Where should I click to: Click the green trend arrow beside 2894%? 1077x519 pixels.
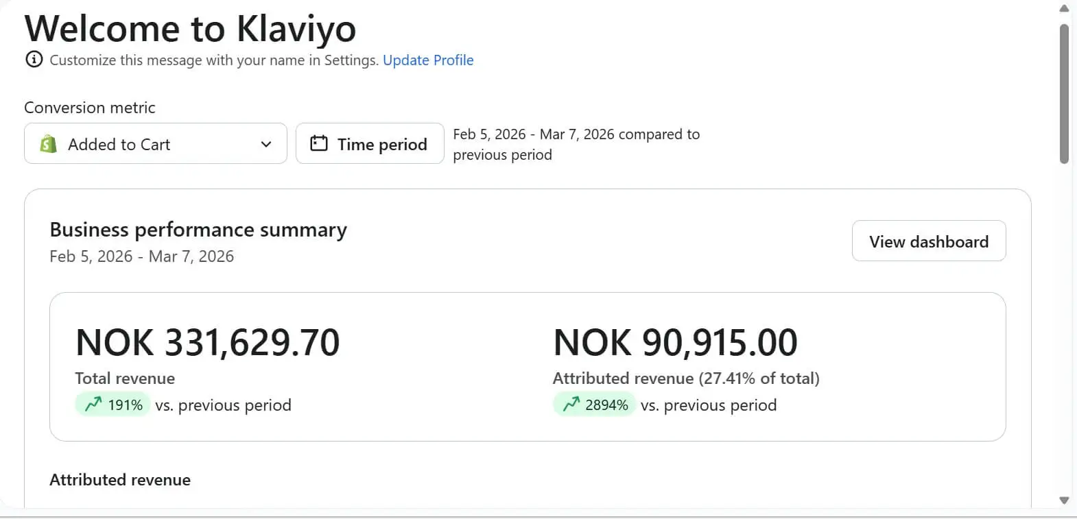[571, 405]
